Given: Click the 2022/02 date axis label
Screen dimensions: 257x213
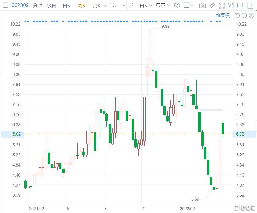Looking at the screenshot, I should click(187, 209).
